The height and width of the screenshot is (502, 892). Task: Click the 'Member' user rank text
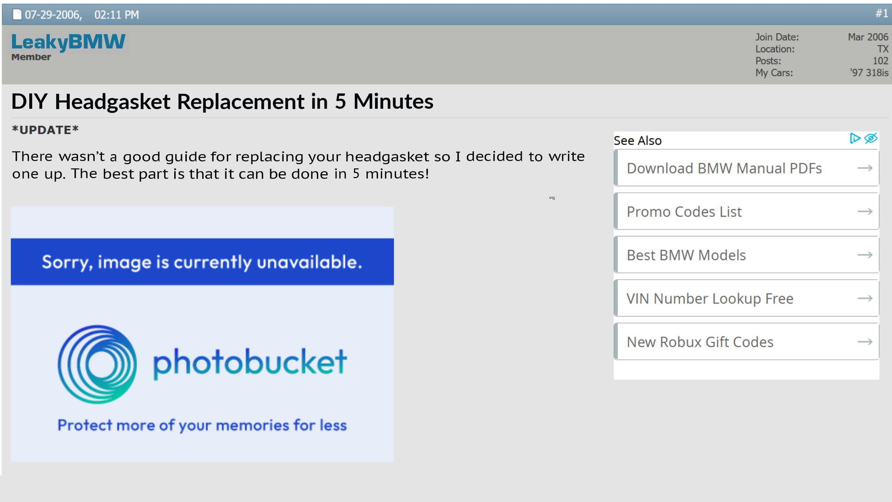tap(31, 57)
